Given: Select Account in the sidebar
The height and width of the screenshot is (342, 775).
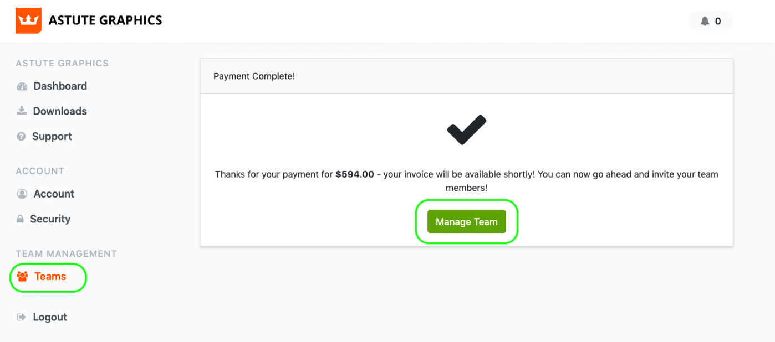Looking at the screenshot, I should click(x=54, y=194).
